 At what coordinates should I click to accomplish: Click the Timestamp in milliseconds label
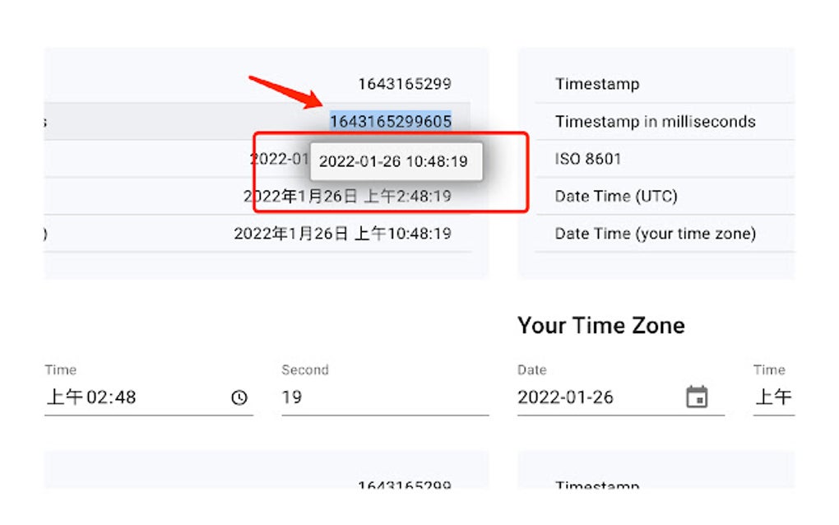(x=656, y=121)
